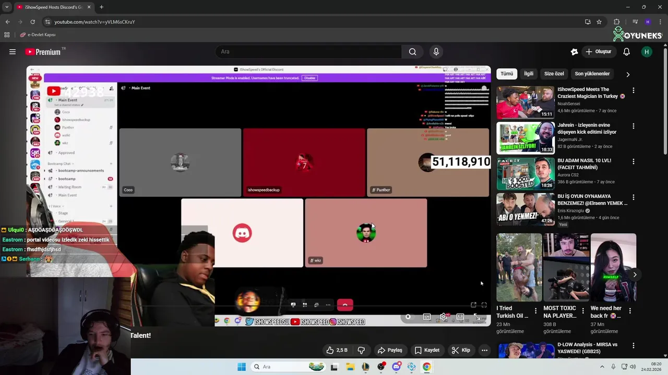This screenshot has height=375, width=668.
Task: Pause the video with the player button
Action: click(x=408, y=317)
